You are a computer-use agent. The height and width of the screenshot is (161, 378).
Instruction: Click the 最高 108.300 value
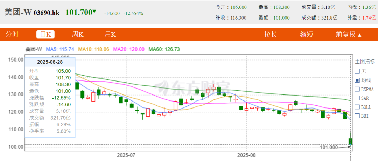click(x=281, y=7)
